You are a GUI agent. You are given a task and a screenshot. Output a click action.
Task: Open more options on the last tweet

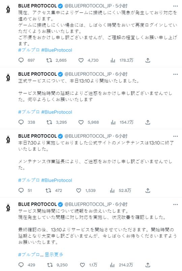tap(175, 204)
